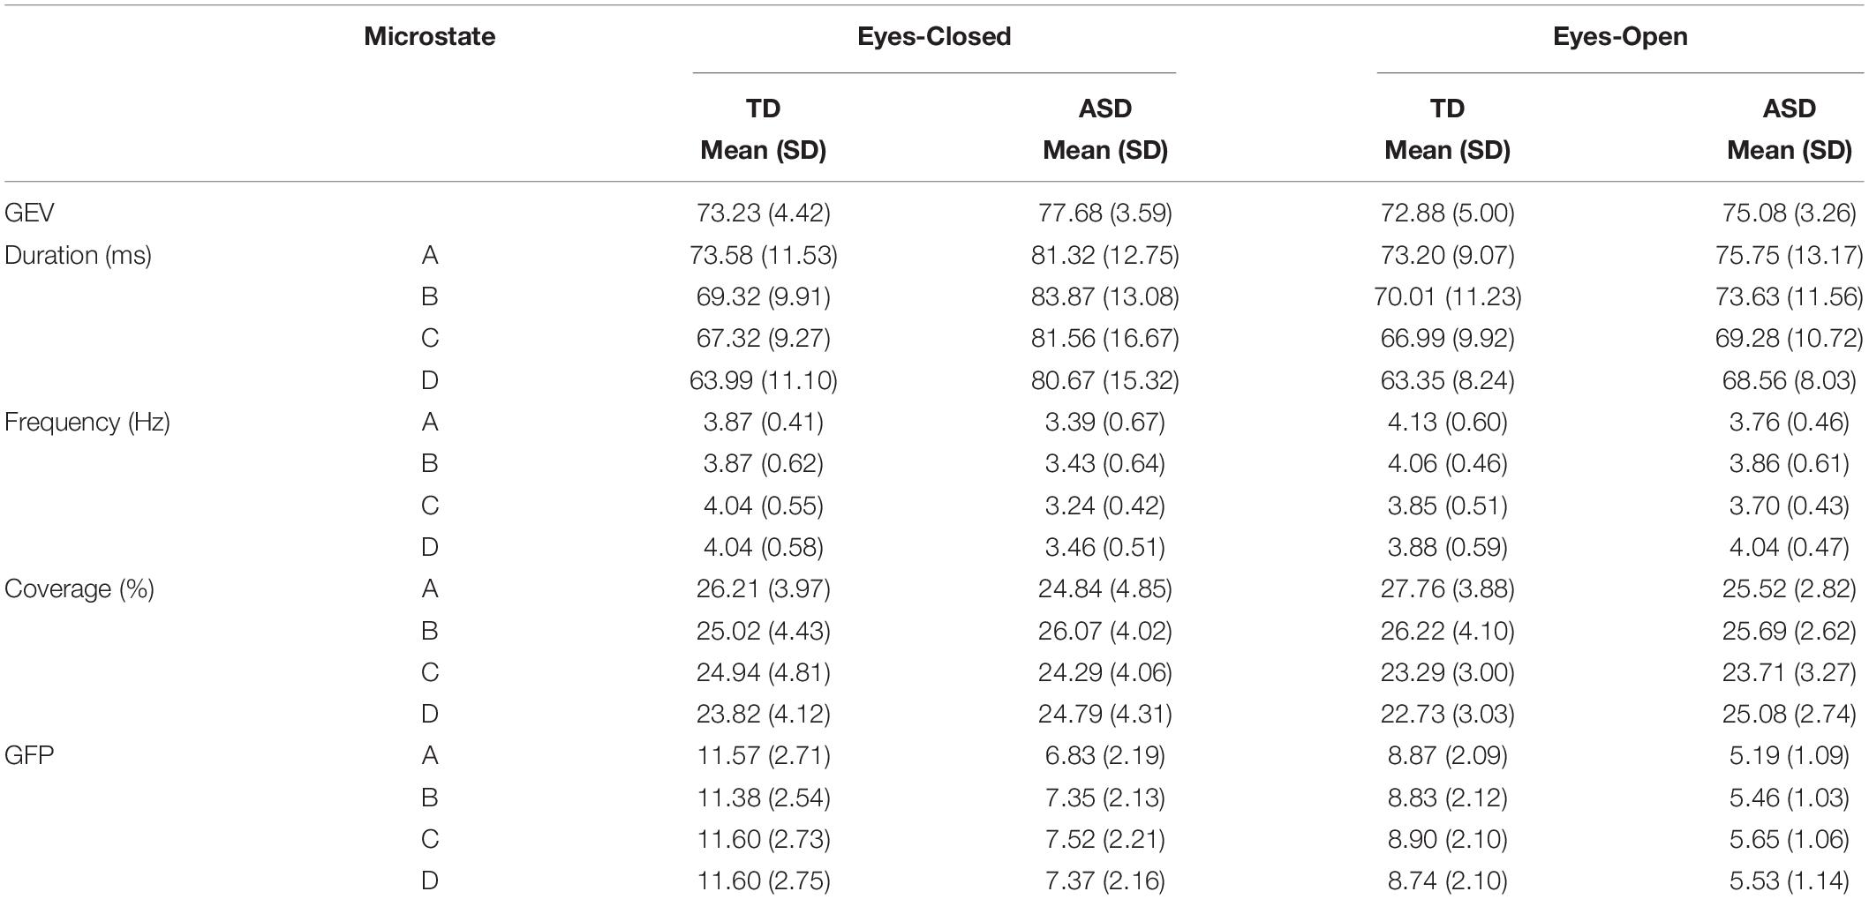
Task: Select Eyes-Closed TD GEV value 73.23 (4.42)
Action: pyautogui.click(x=763, y=213)
